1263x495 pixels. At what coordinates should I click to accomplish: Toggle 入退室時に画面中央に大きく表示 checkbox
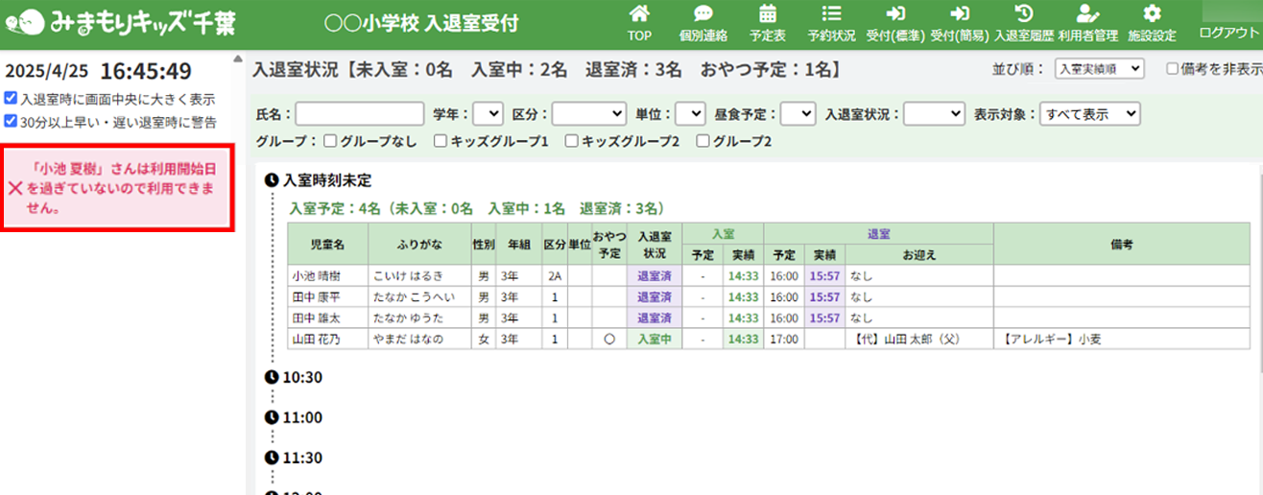coord(11,98)
